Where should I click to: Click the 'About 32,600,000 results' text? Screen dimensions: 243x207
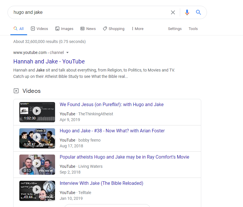click(x=50, y=42)
